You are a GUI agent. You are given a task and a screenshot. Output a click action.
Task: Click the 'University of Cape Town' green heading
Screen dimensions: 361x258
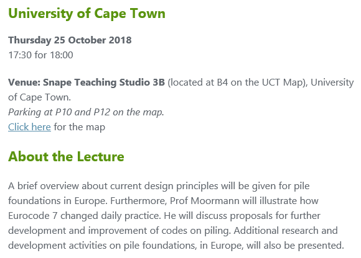point(87,14)
